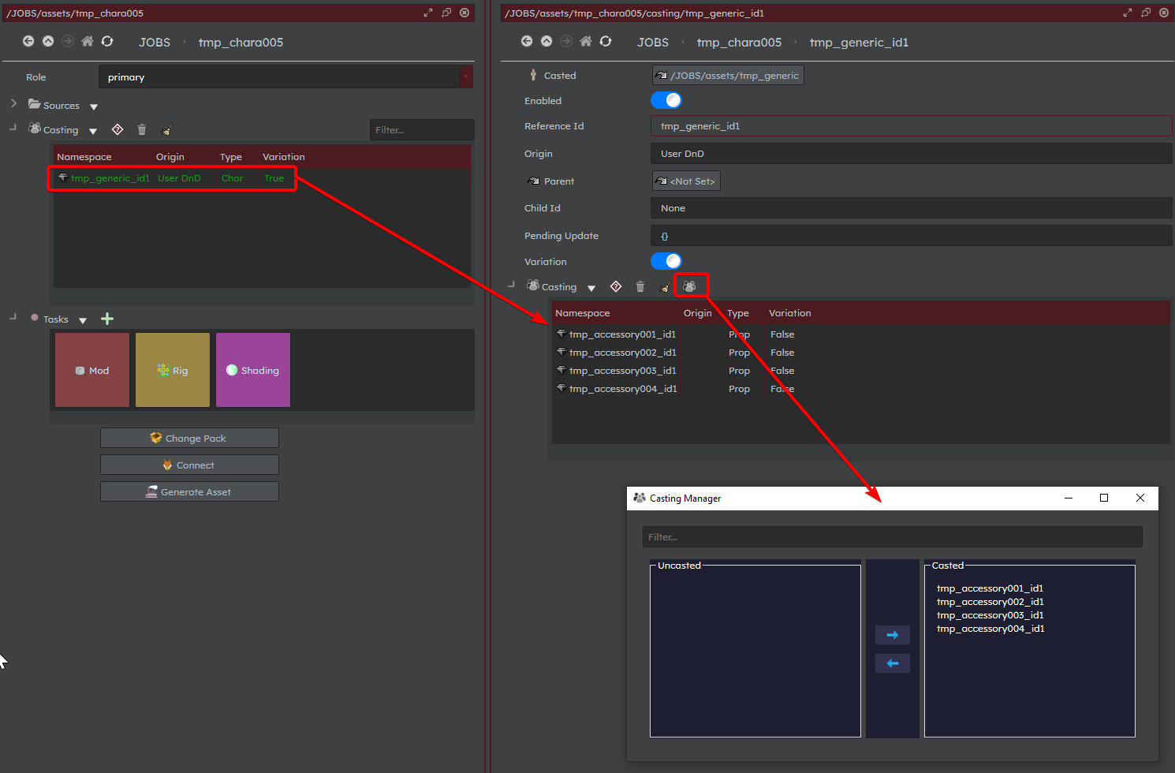This screenshot has width=1175, height=773.
Task: Move item to Uncasted with left arrow
Action: pos(893,663)
